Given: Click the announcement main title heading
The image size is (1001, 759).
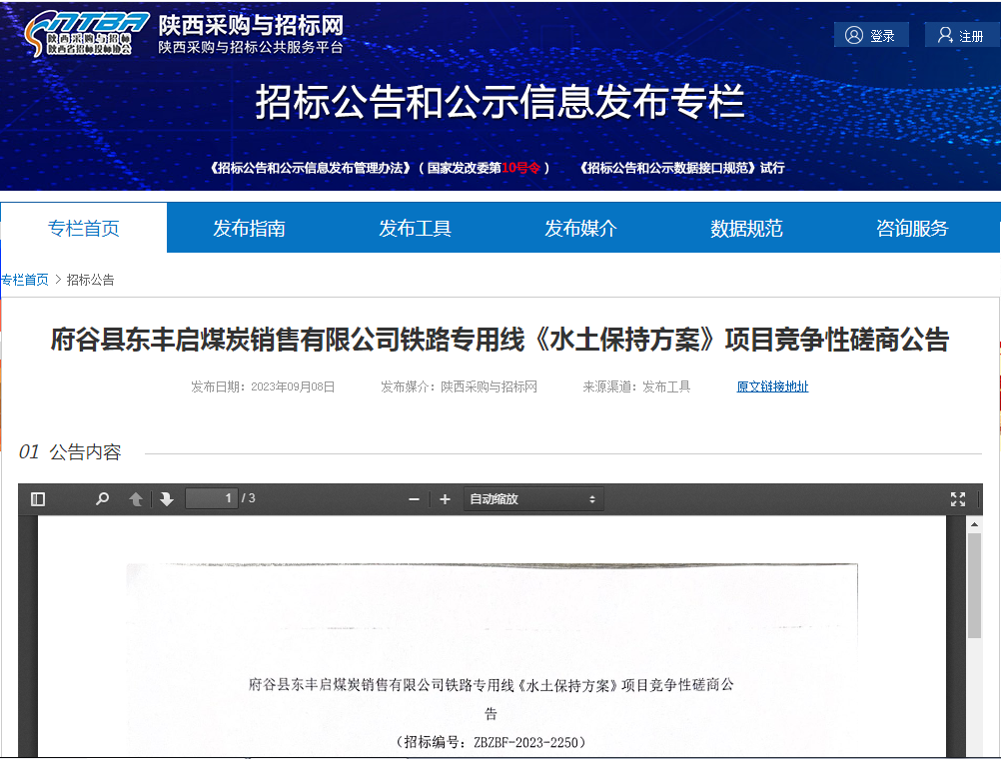Looking at the screenshot, I should point(500,340).
